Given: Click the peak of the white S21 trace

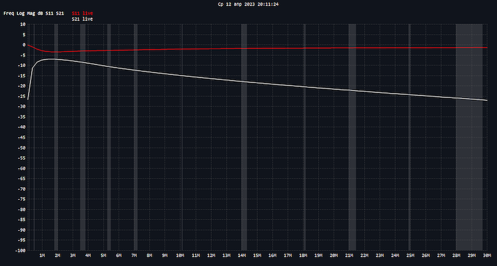Looking at the screenshot, I should 50,60.
